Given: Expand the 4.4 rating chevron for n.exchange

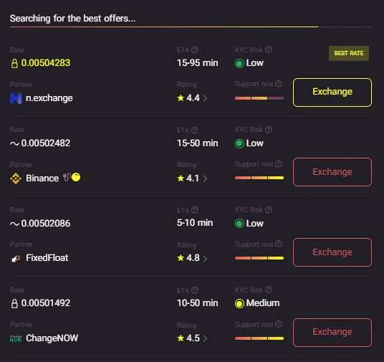Looking at the screenshot, I should [x=205, y=98].
